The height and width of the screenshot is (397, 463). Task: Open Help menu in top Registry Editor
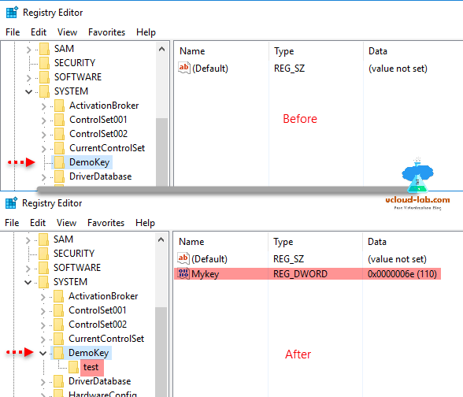146,32
